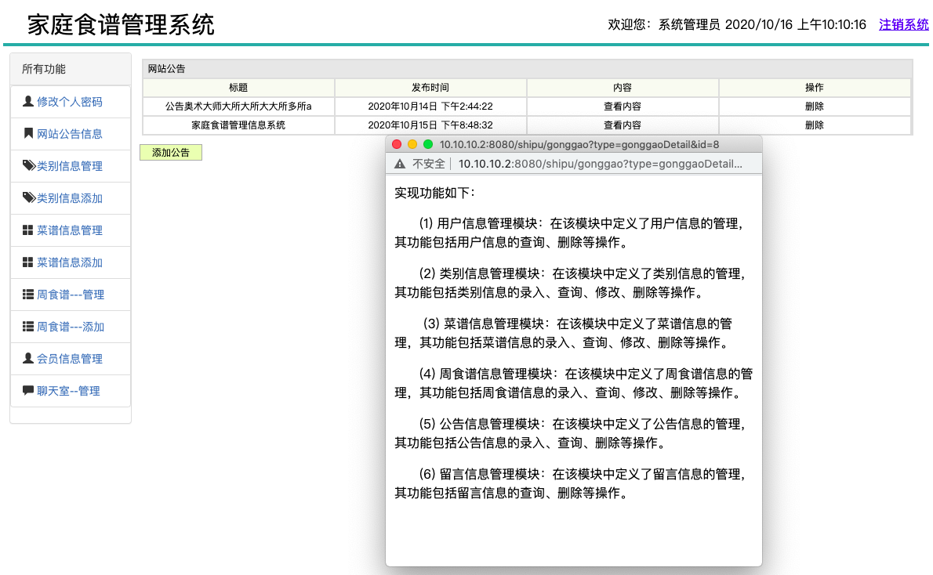Click the 网站公告 panel title
The height and width of the screenshot is (575, 933).
coord(166,68)
